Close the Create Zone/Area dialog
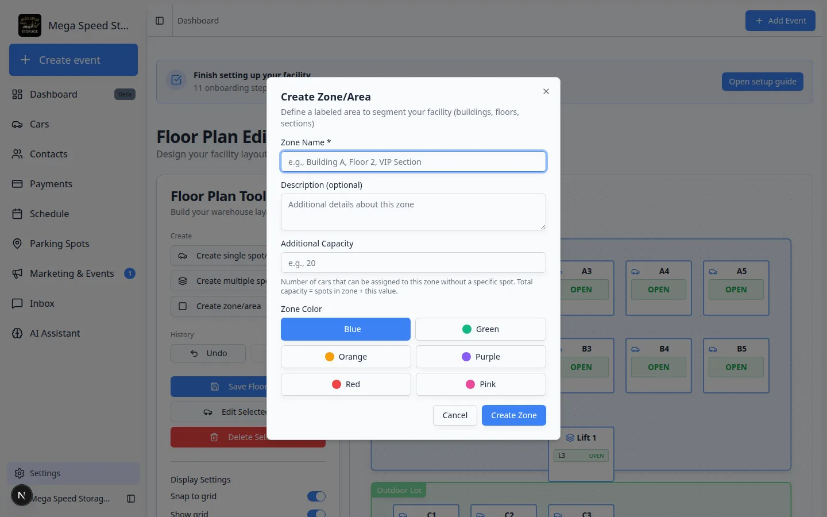 [546, 91]
